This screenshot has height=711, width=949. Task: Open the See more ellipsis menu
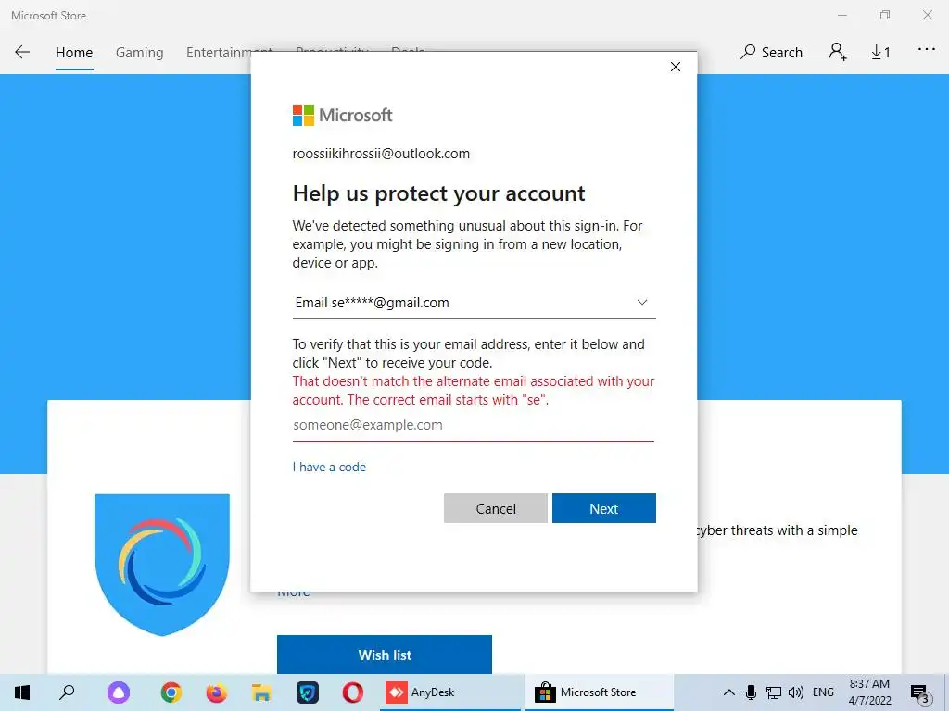point(926,50)
